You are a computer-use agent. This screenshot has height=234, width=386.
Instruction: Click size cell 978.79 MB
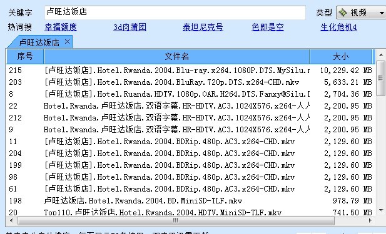click(352, 200)
